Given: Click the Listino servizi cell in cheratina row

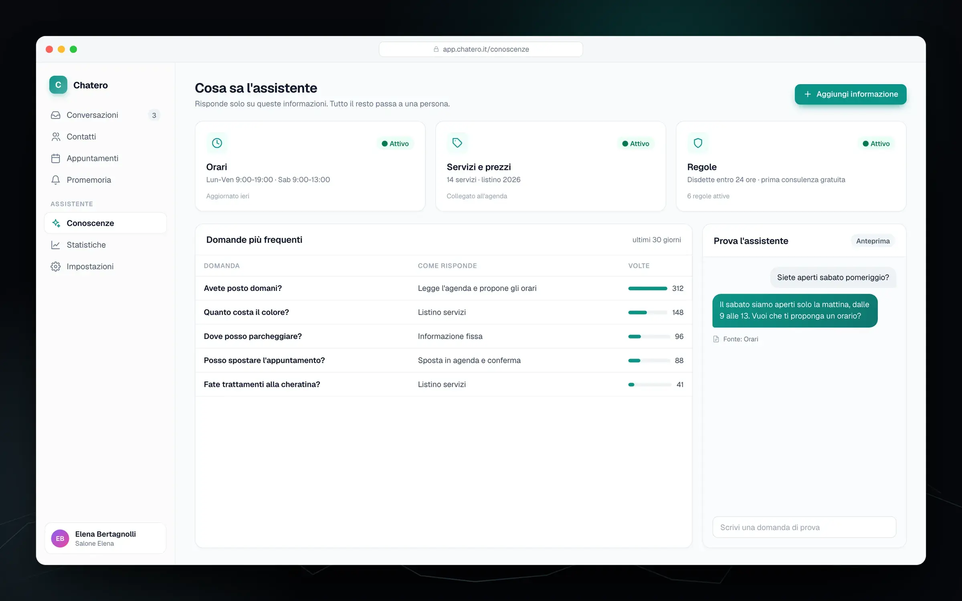Looking at the screenshot, I should point(442,385).
